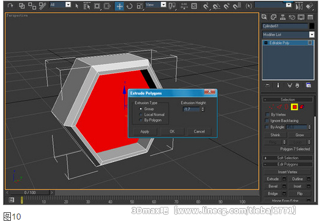Select Vertex sub-object level
The image size is (320, 222).
(x=271, y=106)
